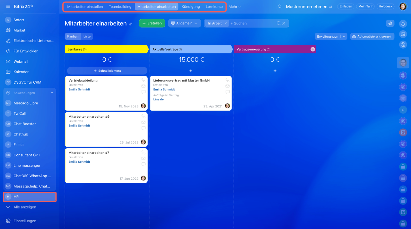Select the Teambuilding tab
The image size is (411, 229).
click(x=120, y=7)
